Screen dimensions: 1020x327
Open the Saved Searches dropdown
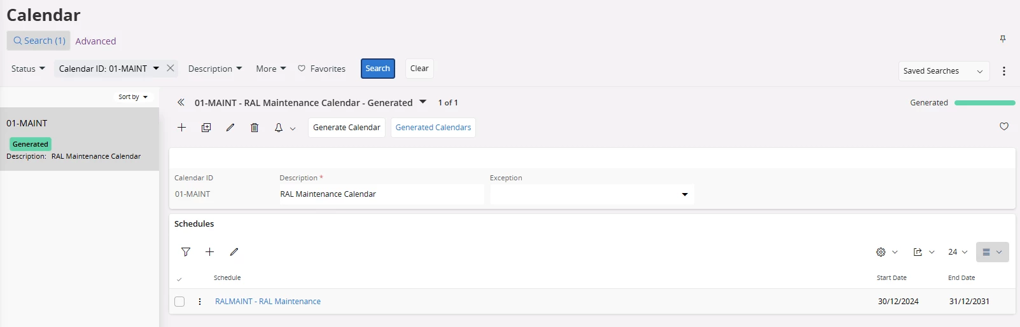click(x=944, y=71)
